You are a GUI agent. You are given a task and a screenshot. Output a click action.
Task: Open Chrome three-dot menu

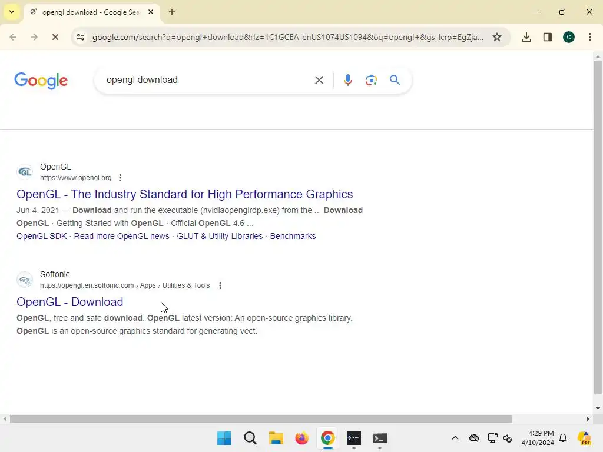point(590,37)
